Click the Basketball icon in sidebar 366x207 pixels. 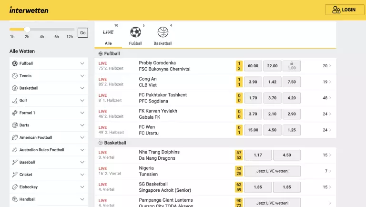tap(15, 88)
